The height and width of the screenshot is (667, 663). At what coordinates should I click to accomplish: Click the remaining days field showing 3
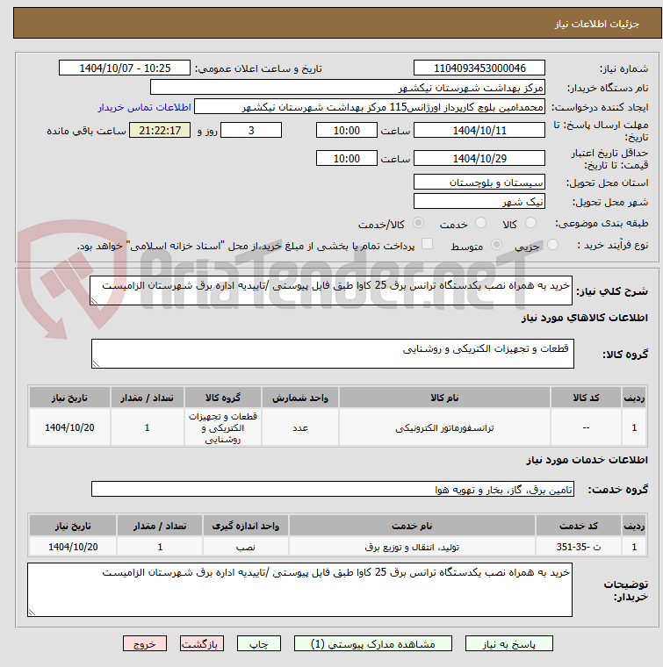(x=251, y=130)
